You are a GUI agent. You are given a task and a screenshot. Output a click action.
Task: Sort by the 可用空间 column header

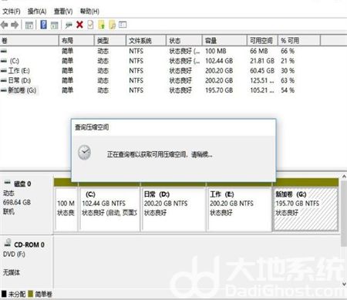(262, 41)
